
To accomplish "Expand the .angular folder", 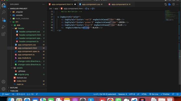I will coord(19,12).
